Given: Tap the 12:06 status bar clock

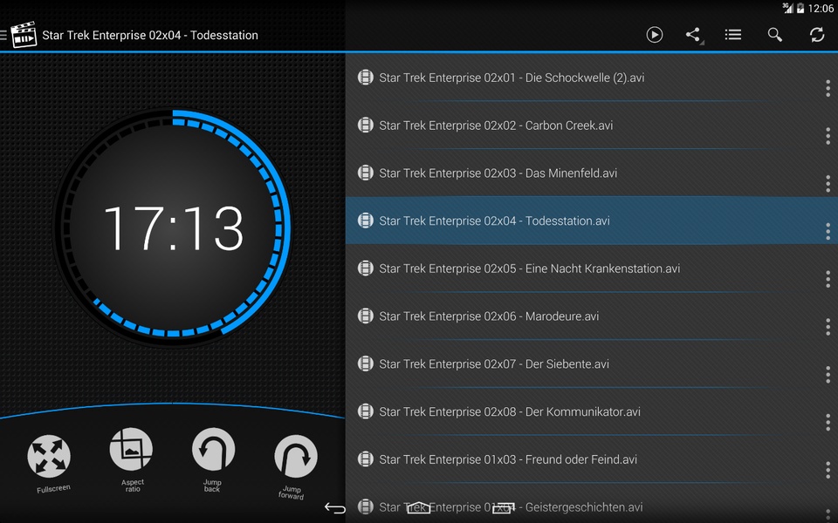Looking at the screenshot, I should point(821,8).
